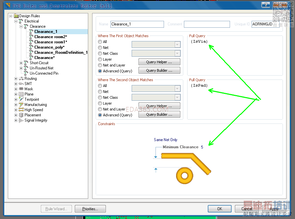295x219 pixels.
Task: Click the Testpoint category icon
Action: pyautogui.click(x=21, y=99)
